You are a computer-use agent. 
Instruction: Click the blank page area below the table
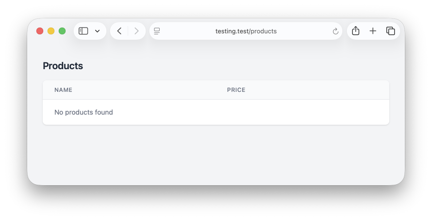[216, 155]
